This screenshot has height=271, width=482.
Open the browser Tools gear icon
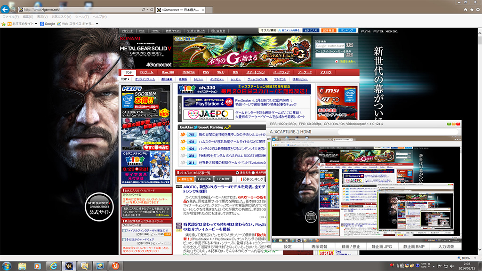[478, 10]
